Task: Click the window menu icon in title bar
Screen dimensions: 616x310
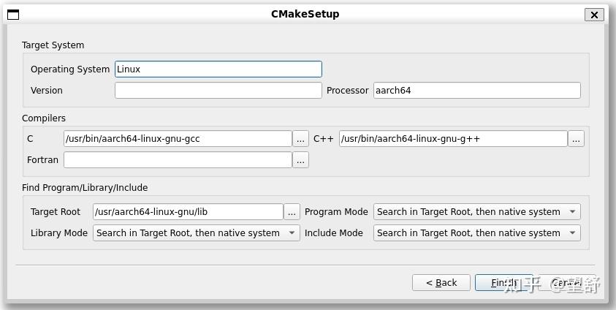Action: pos(13,14)
